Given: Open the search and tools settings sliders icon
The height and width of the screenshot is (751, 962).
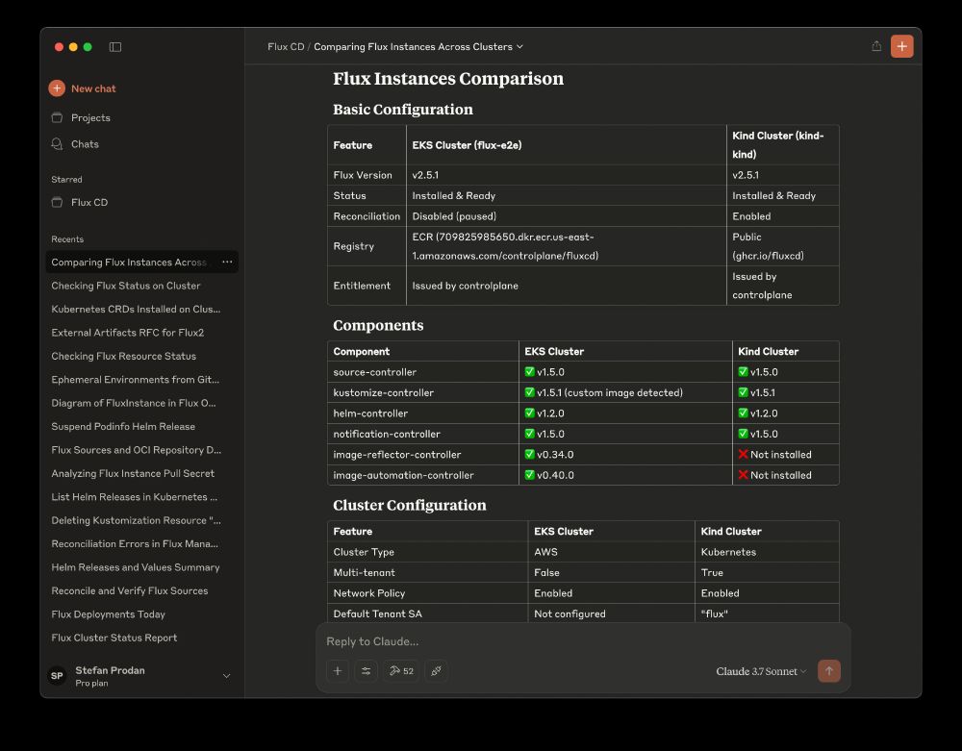Looking at the screenshot, I should 367,670.
